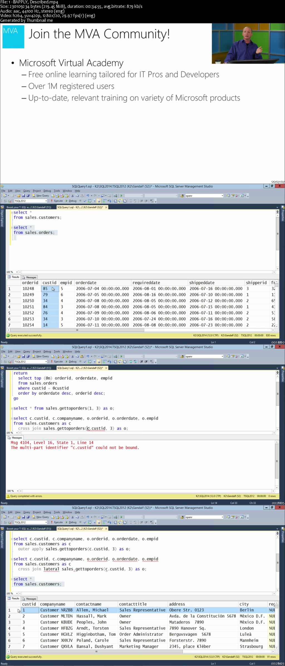
Task: Click Execute in the Msg 4104 error window
Action: 57,362
